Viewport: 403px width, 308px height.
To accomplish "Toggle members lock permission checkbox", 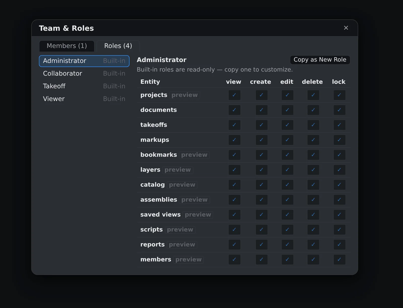I will (x=340, y=260).
